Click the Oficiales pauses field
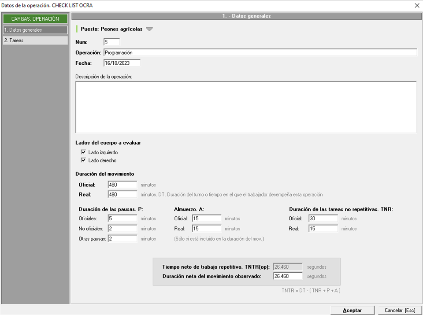 [x=122, y=218]
